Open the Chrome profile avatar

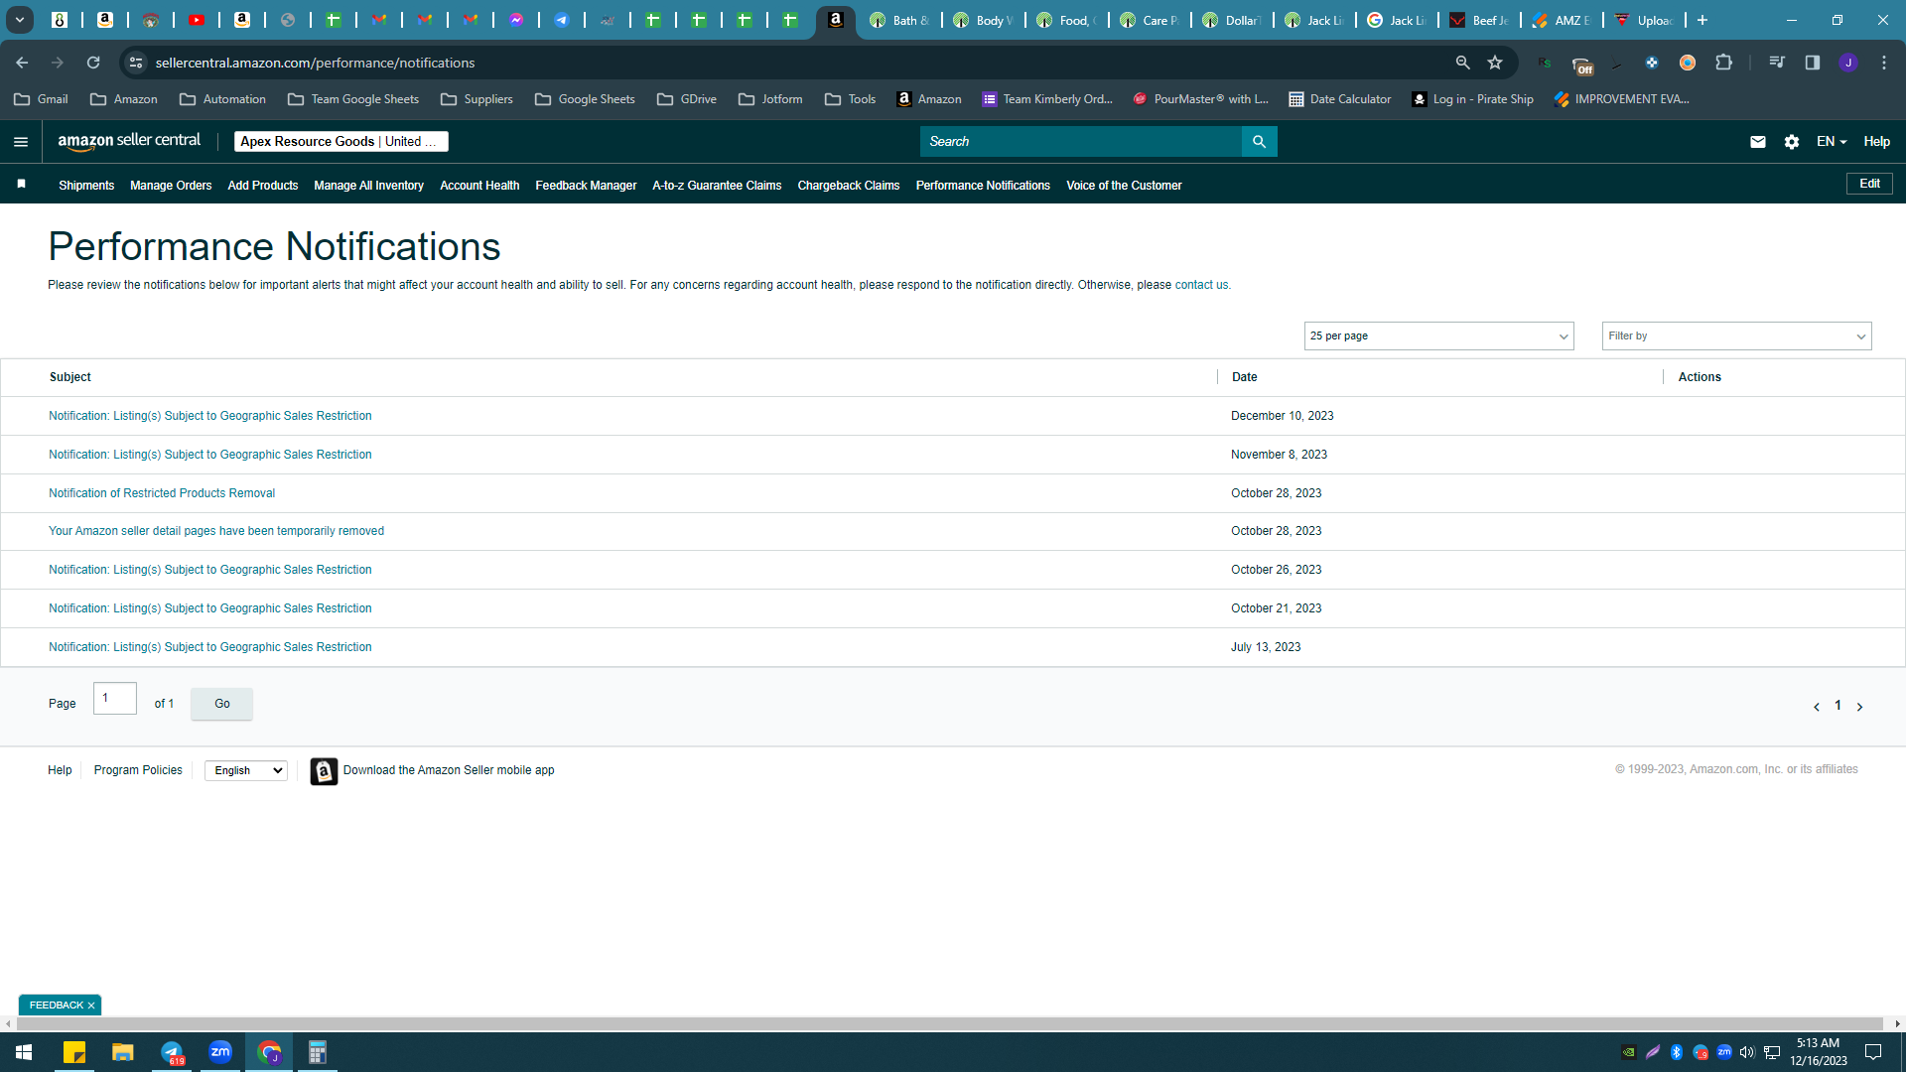[x=1848, y=63]
